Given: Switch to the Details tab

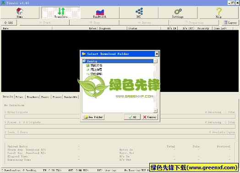Looking at the screenshot, I should pyautogui.click(x=8, y=97).
